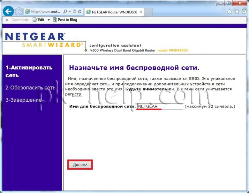Click the heading Назначьте имя беспроводной сети
This screenshot has height=193, width=249.
pyautogui.click(x=134, y=68)
